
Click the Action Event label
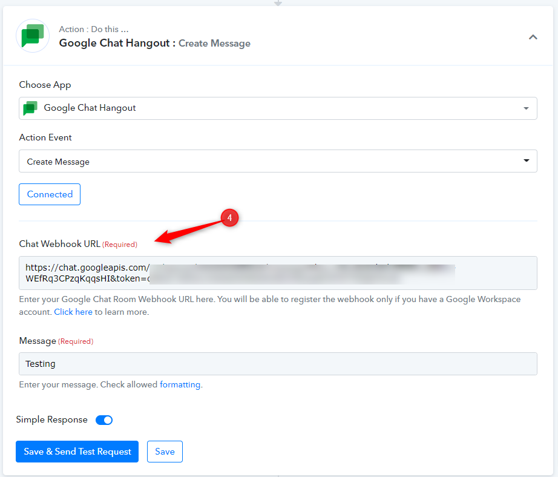coord(45,137)
